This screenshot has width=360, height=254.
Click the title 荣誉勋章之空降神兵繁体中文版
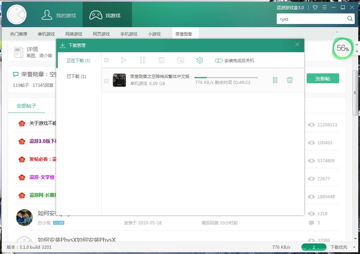pos(160,77)
